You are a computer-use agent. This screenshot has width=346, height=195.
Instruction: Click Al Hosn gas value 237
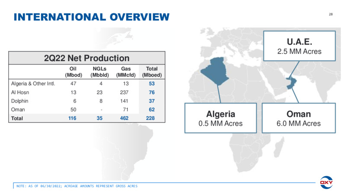click(x=124, y=92)
